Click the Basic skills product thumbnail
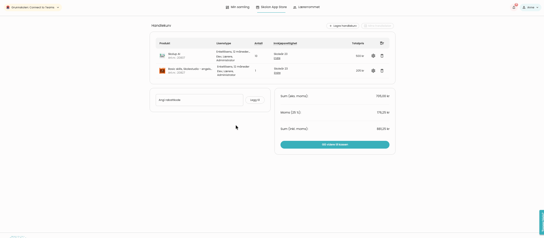This screenshot has width=544, height=238. pos(162,71)
